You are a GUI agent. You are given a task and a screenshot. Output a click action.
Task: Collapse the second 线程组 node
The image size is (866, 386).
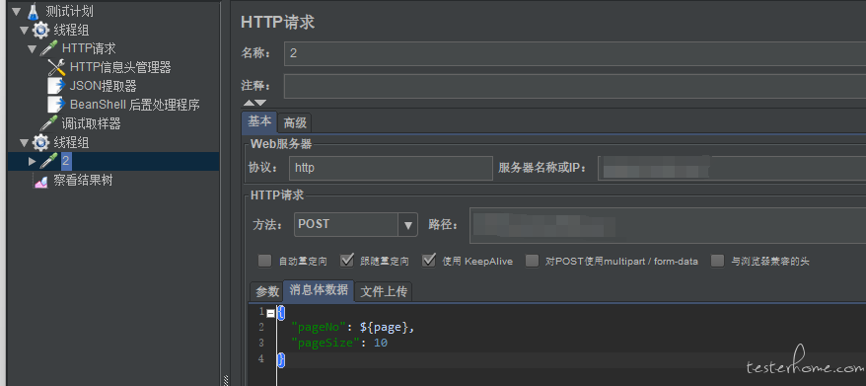[24, 143]
